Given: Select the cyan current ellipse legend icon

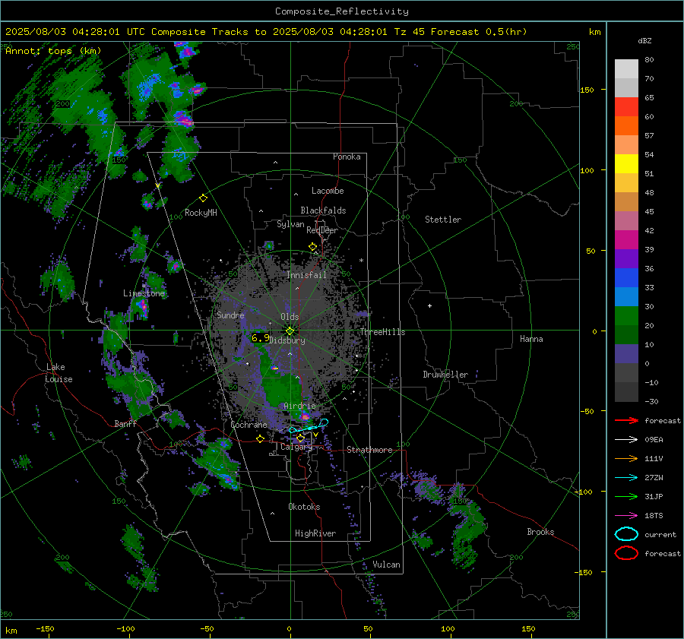Looking at the screenshot, I should [x=626, y=534].
